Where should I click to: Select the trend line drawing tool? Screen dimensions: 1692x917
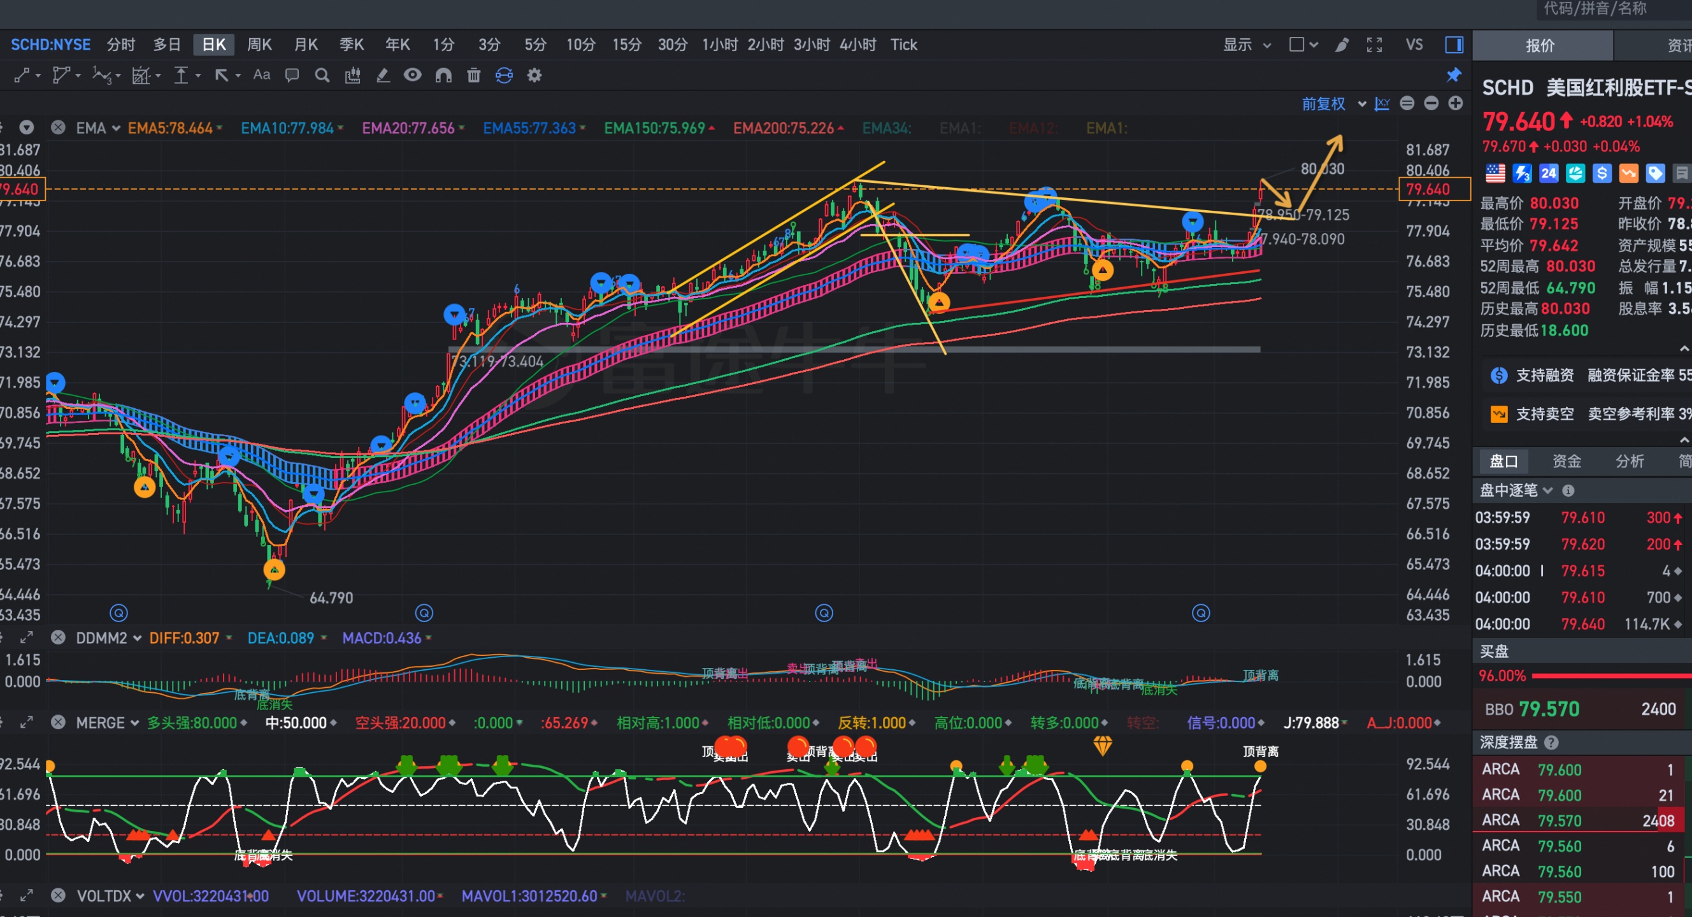click(21, 76)
